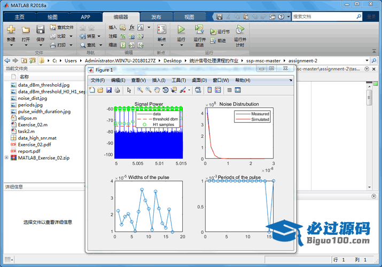The width and height of the screenshot is (382, 267).
Task: Open the Compare dropdown arrow
Action: point(71,36)
